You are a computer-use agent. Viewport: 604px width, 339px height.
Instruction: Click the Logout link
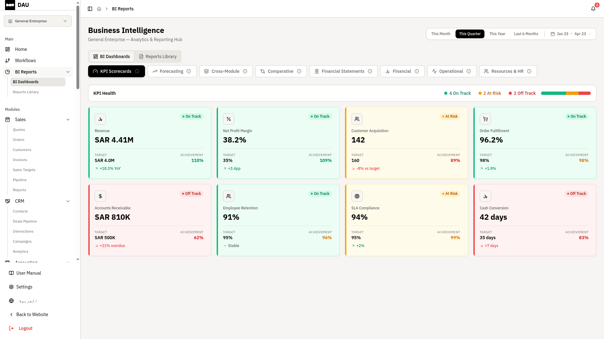[x=25, y=328]
